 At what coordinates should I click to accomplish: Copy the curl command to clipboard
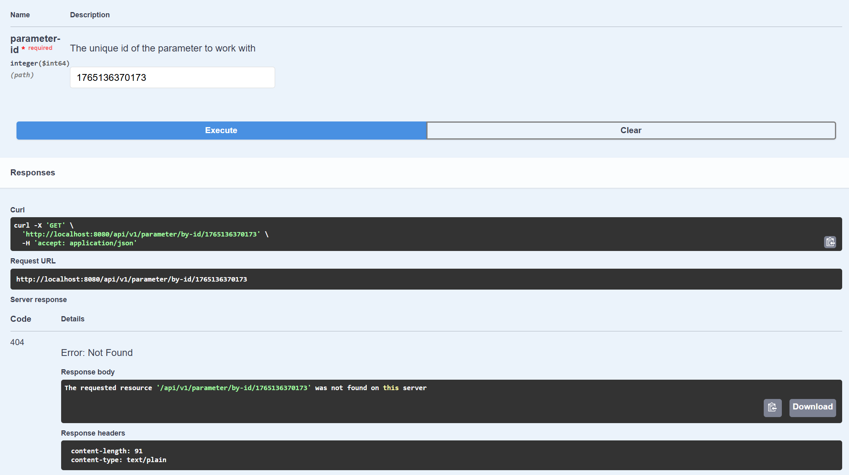pos(830,242)
